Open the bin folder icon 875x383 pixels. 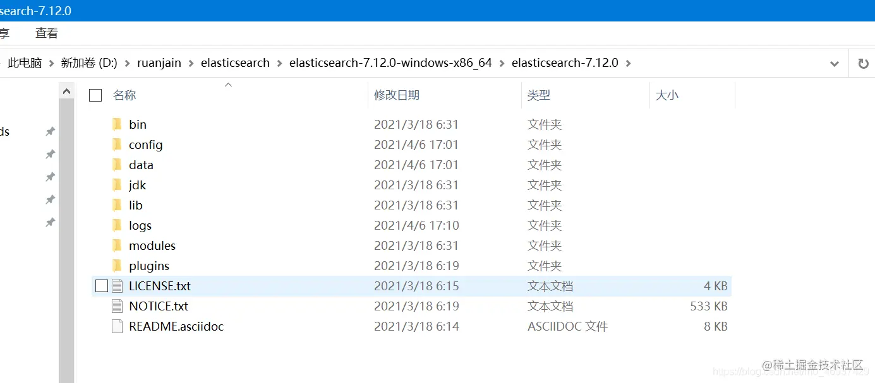[x=117, y=124]
